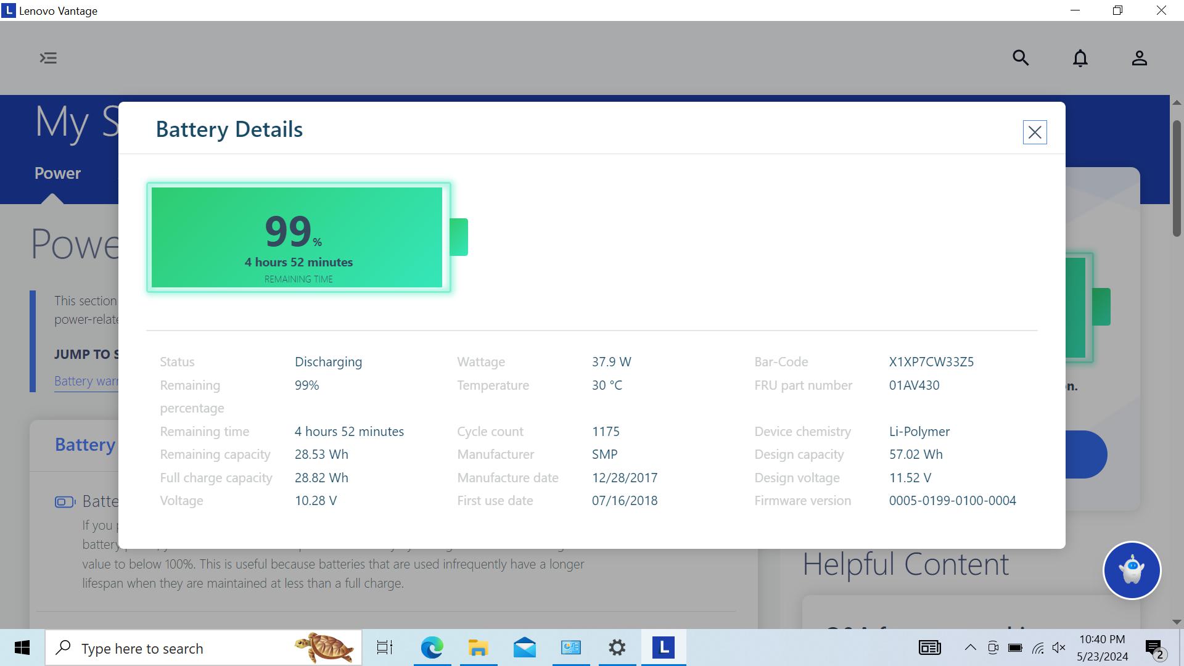Click Lenovo Vantage taskbar icon
1184x666 pixels.
(x=663, y=647)
